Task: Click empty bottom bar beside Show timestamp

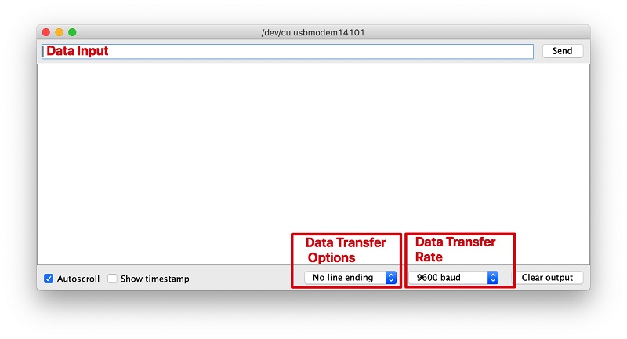Action: (x=240, y=278)
